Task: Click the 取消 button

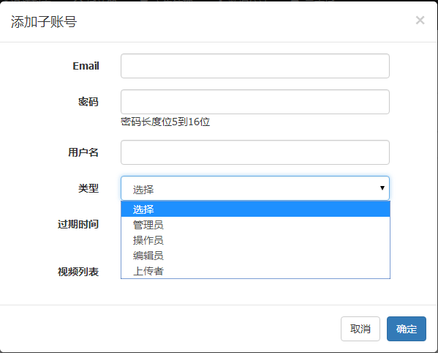Action: pos(360,329)
